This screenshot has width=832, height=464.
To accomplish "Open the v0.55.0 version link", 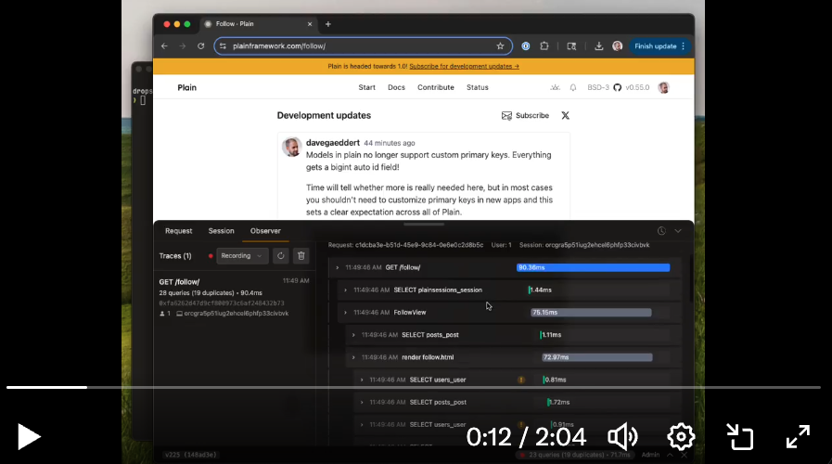I will [x=637, y=87].
